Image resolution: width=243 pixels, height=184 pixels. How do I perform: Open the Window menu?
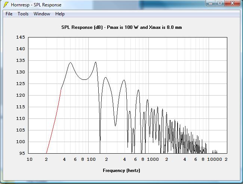click(42, 14)
